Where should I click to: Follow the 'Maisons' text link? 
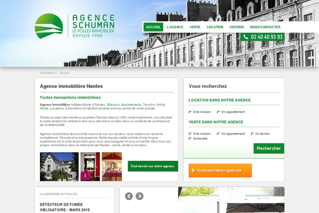(x=113, y=105)
